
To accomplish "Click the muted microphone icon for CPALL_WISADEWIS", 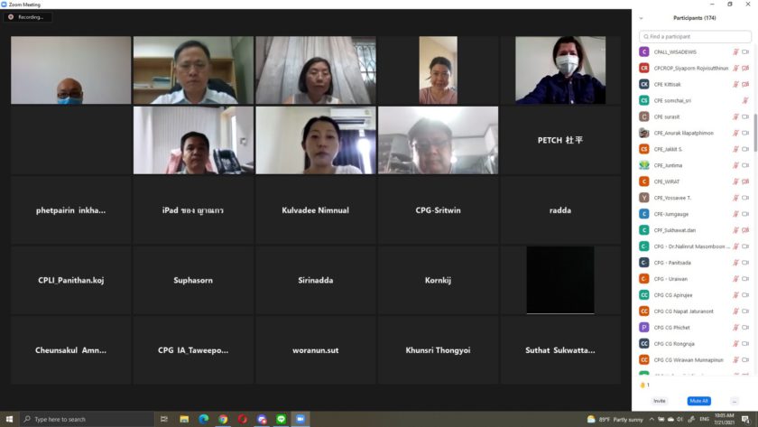I will (x=736, y=52).
